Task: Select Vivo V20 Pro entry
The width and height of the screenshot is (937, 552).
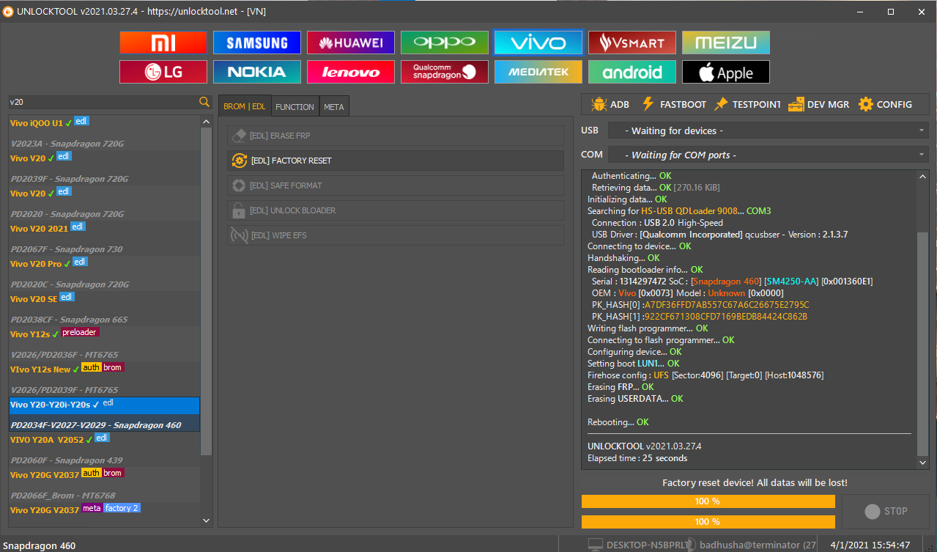Action: coord(105,264)
